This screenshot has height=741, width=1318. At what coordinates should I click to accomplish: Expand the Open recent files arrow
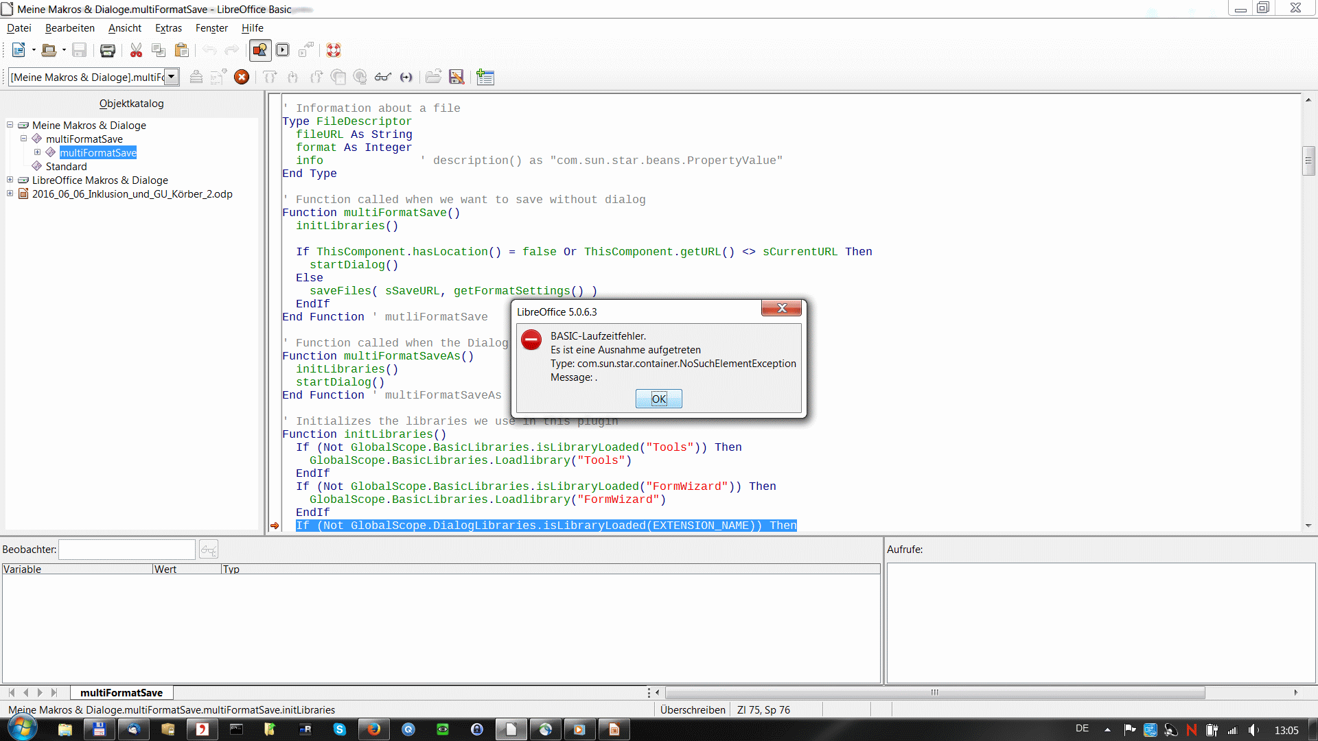pyautogui.click(x=64, y=50)
